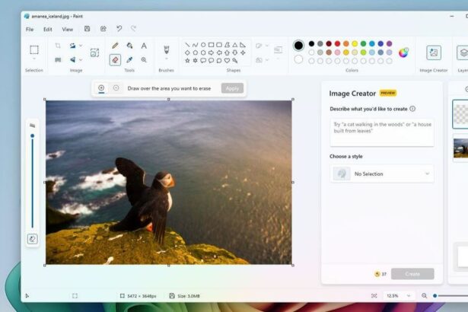Select the white Color 2 circle
This screenshot has height=312, width=468.
pos(298,59)
